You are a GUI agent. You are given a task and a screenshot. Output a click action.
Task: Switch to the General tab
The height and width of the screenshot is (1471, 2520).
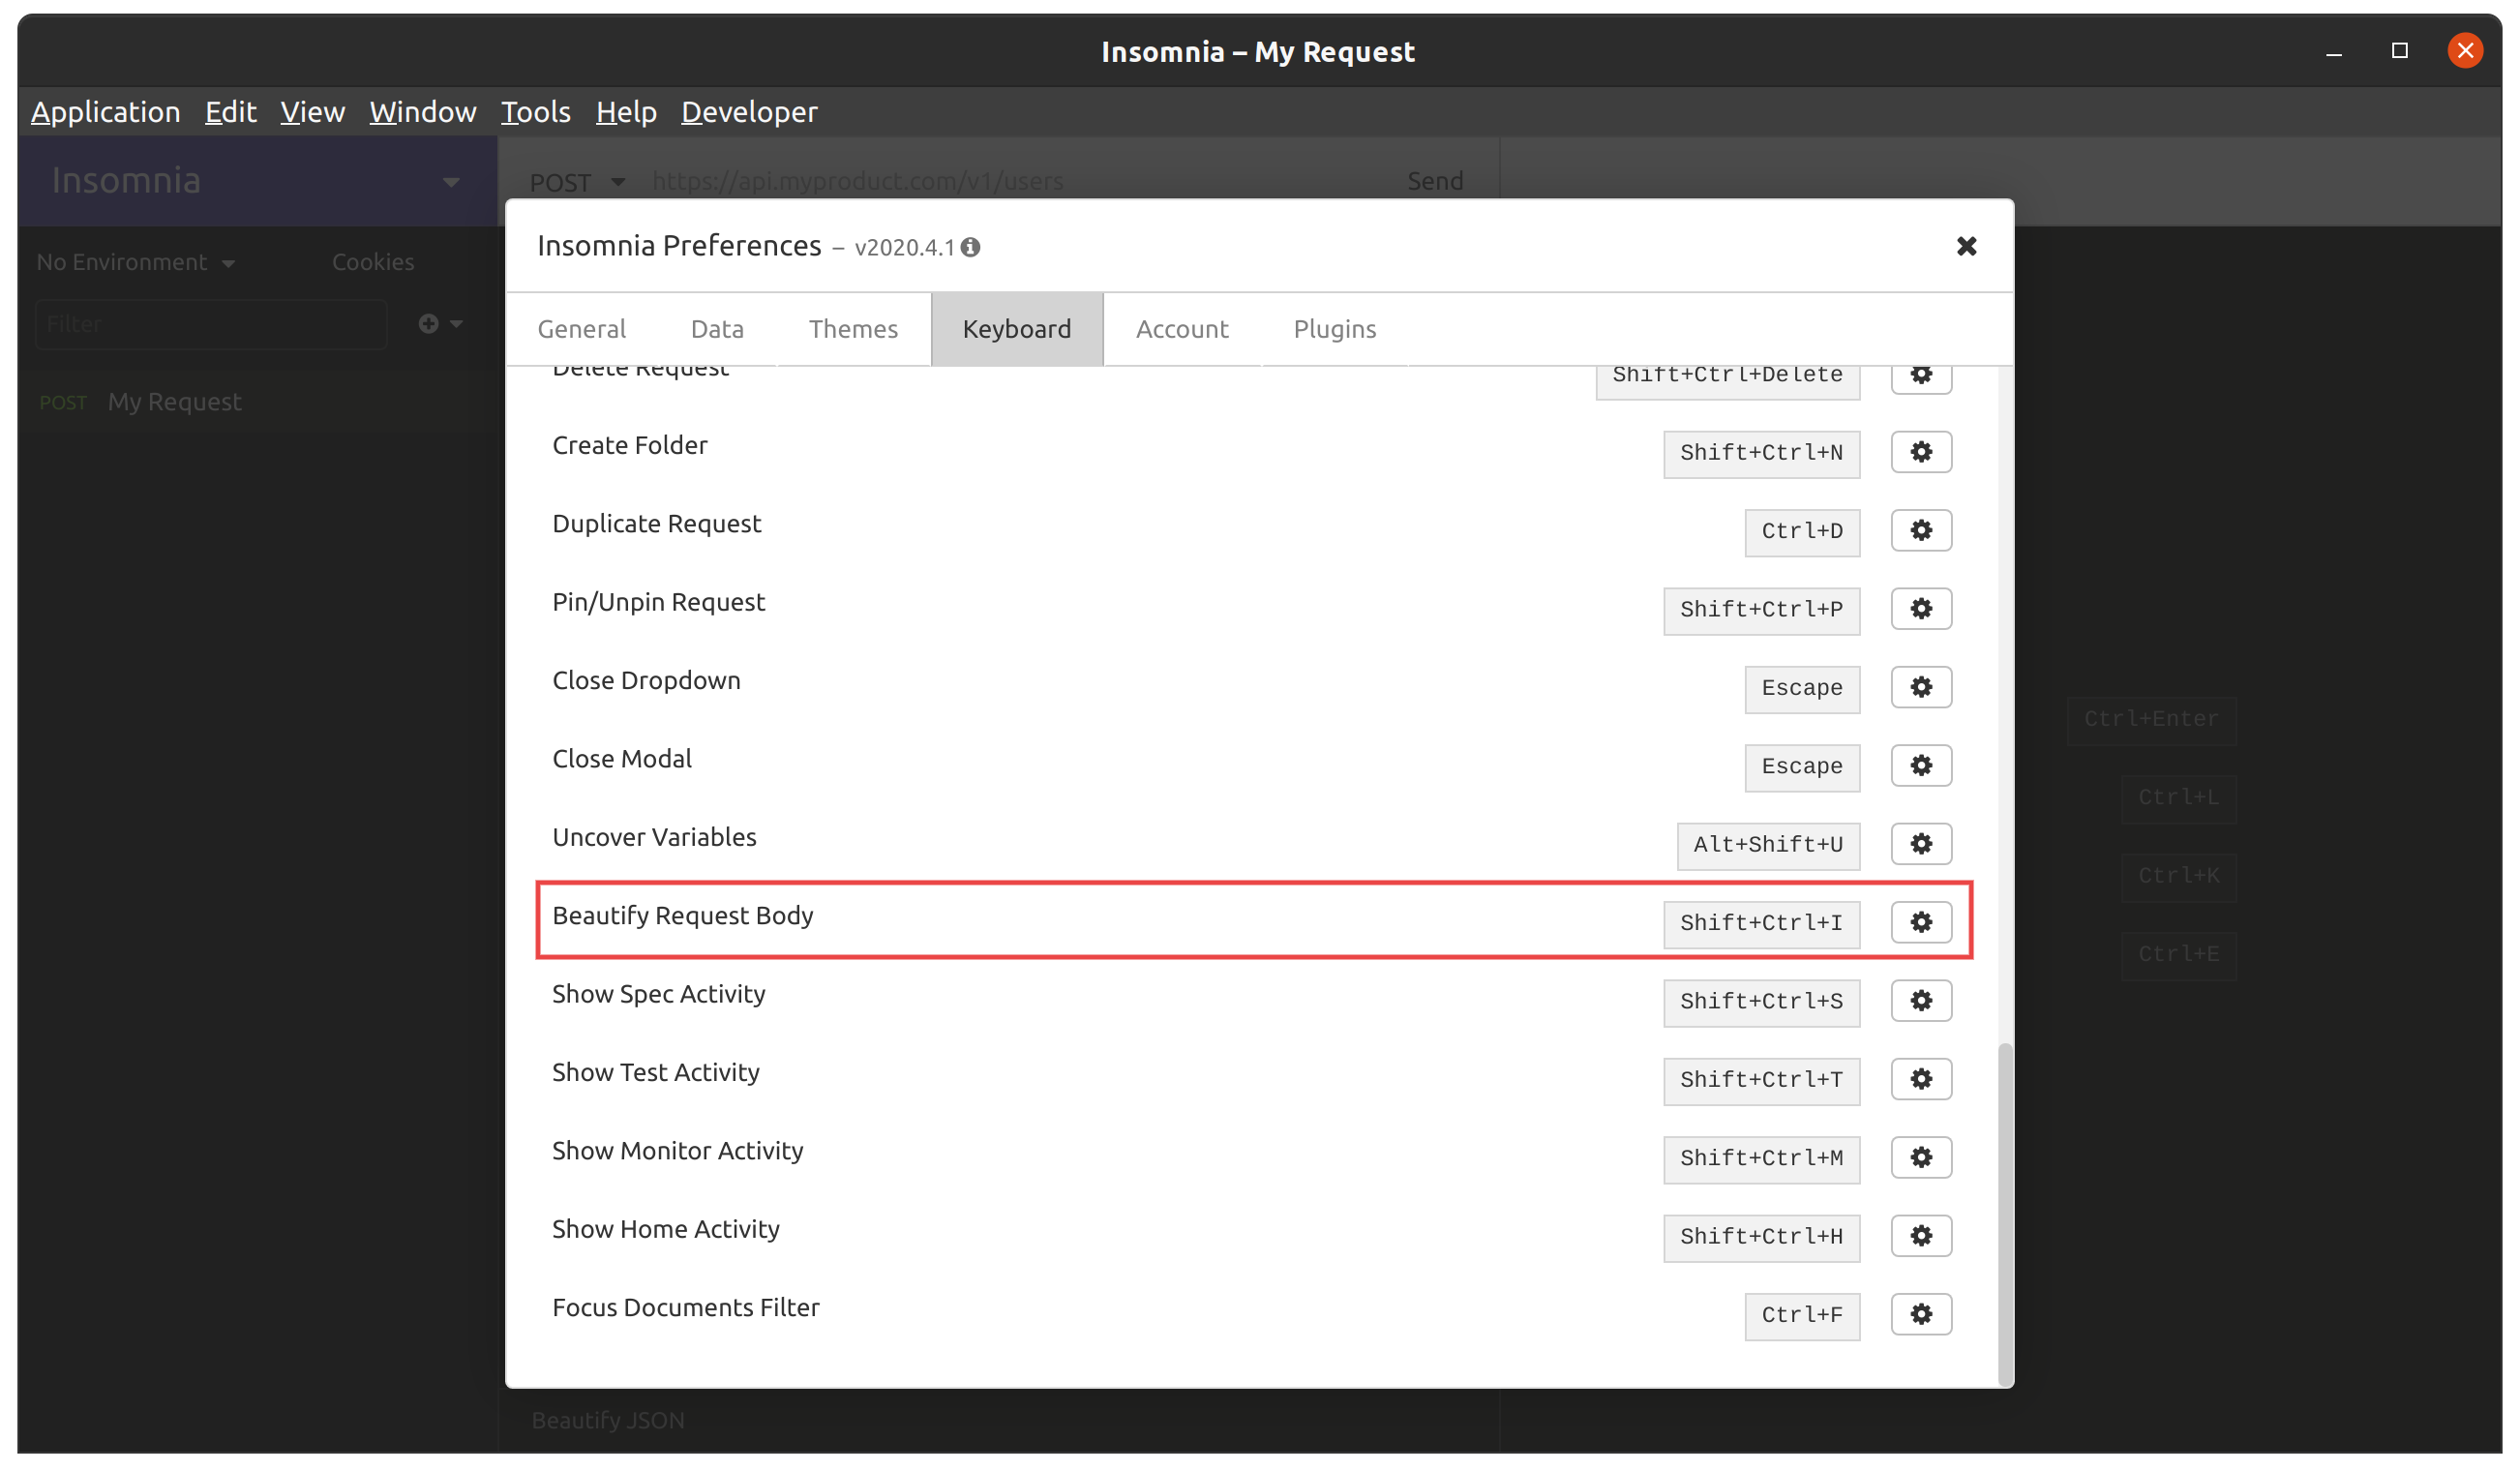581,329
